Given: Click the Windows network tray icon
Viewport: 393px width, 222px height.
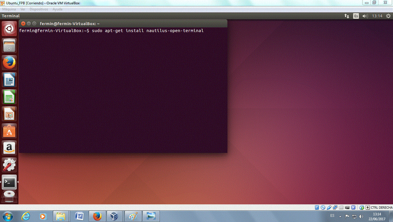Looking at the screenshot, I should click(x=355, y=216).
